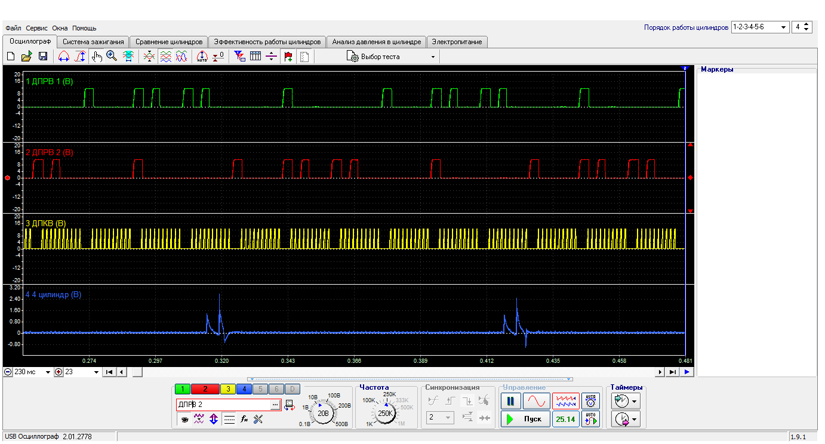Toggle the multi-waveform display mode button
Viewport: 825px width, 444px height.
[x=566, y=400]
